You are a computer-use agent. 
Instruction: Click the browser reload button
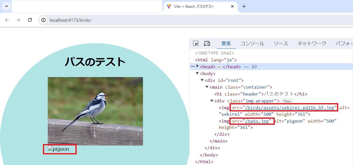coord(30,20)
